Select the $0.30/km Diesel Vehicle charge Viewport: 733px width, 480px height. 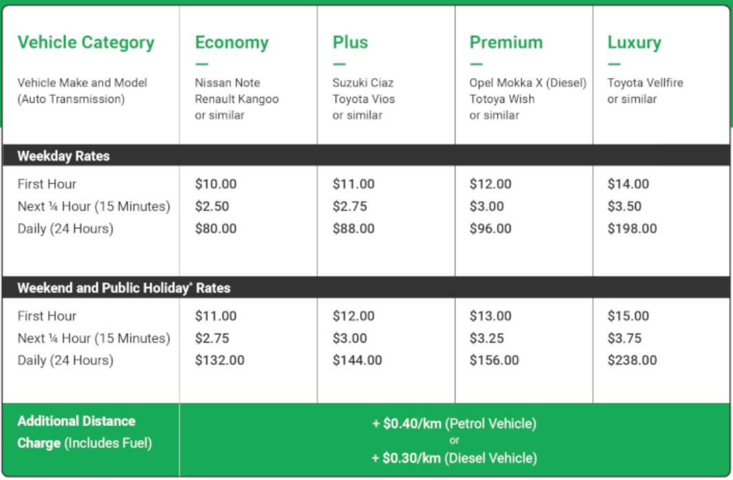454,457
